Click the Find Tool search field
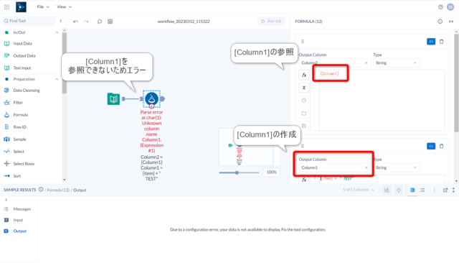The width and height of the screenshot is (459, 263). (x=29, y=21)
